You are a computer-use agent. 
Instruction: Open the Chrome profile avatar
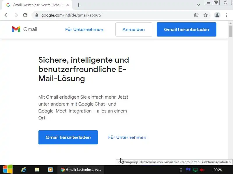pyautogui.click(x=217, y=15)
